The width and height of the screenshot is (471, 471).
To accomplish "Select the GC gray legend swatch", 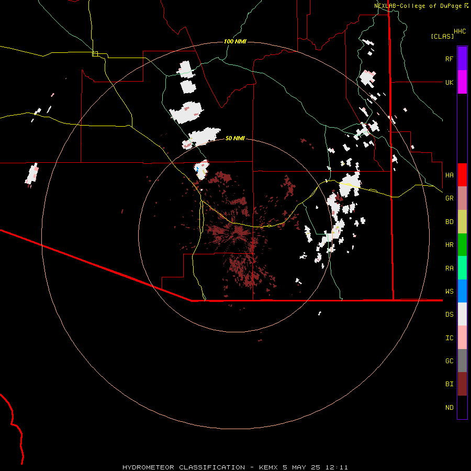I will pyautogui.click(x=462, y=361).
